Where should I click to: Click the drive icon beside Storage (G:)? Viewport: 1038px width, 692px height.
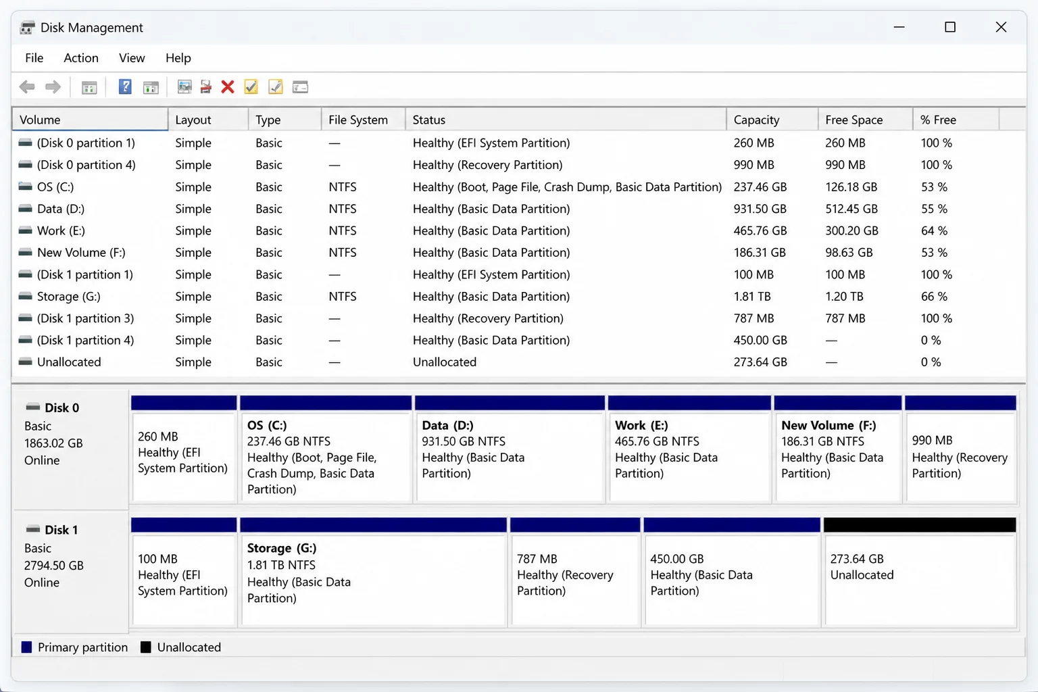click(x=25, y=296)
